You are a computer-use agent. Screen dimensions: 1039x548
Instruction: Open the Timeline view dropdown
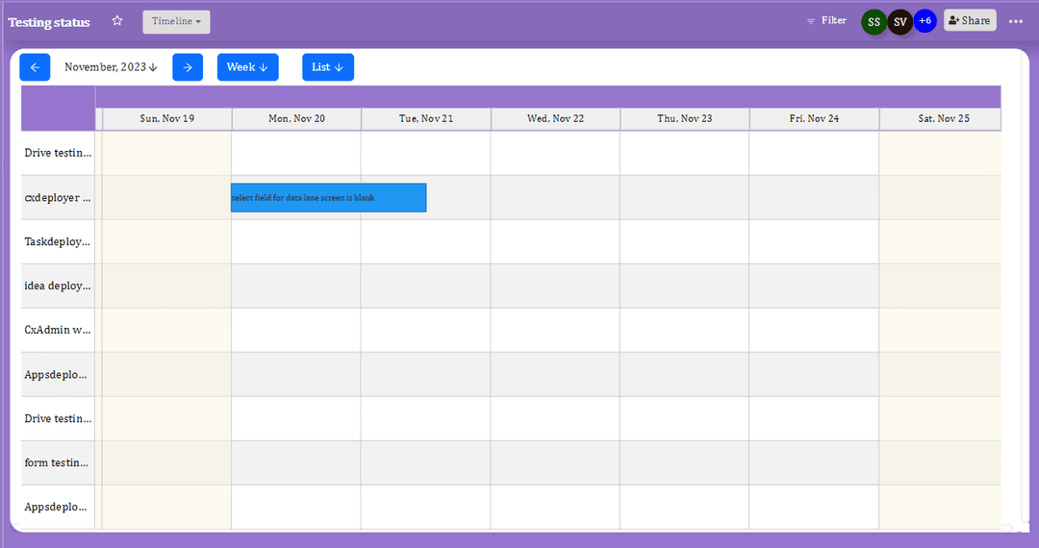click(176, 22)
